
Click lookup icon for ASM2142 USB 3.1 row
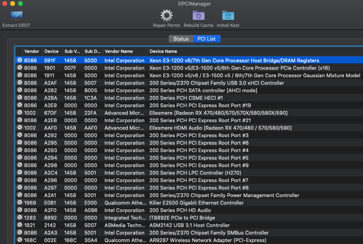(x=19, y=225)
